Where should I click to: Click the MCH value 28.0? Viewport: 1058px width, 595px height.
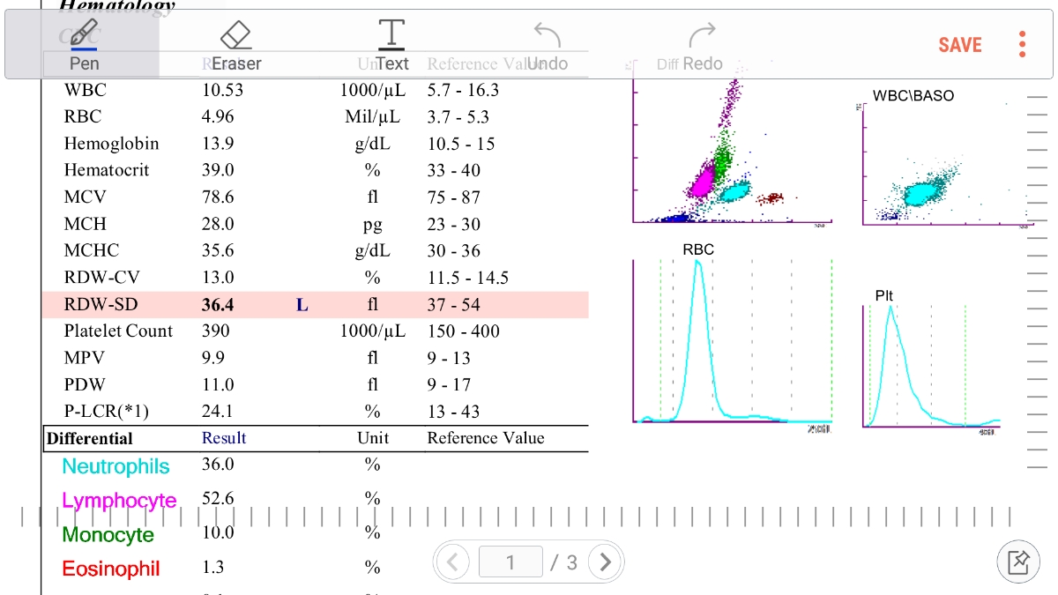[x=219, y=224]
